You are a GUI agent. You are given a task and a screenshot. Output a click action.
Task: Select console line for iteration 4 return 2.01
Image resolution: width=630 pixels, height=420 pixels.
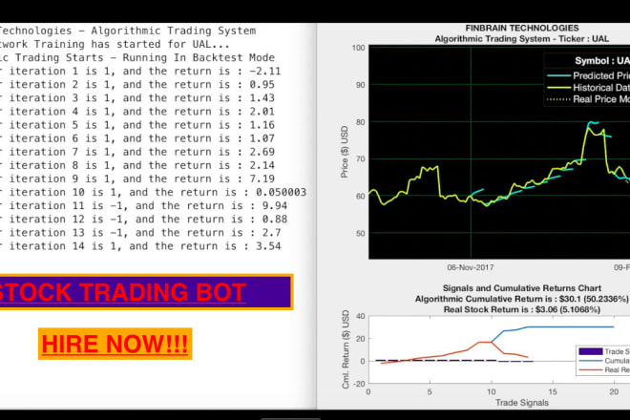pyautogui.click(x=137, y=112)
